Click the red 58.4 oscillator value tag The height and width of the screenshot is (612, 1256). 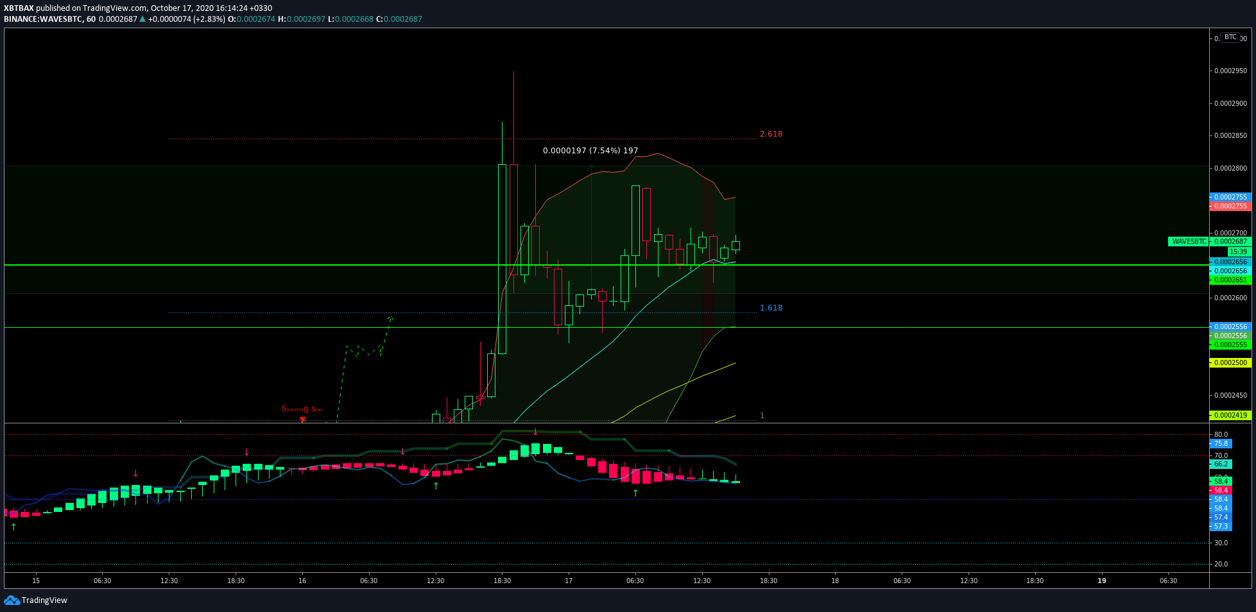(x=1220, y=490)
